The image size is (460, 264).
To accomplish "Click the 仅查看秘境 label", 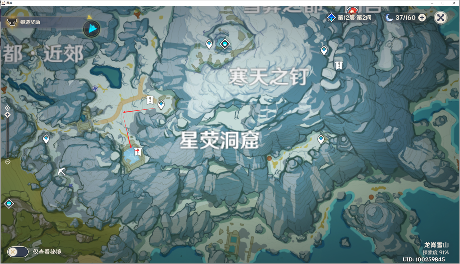I will [47, 252].
